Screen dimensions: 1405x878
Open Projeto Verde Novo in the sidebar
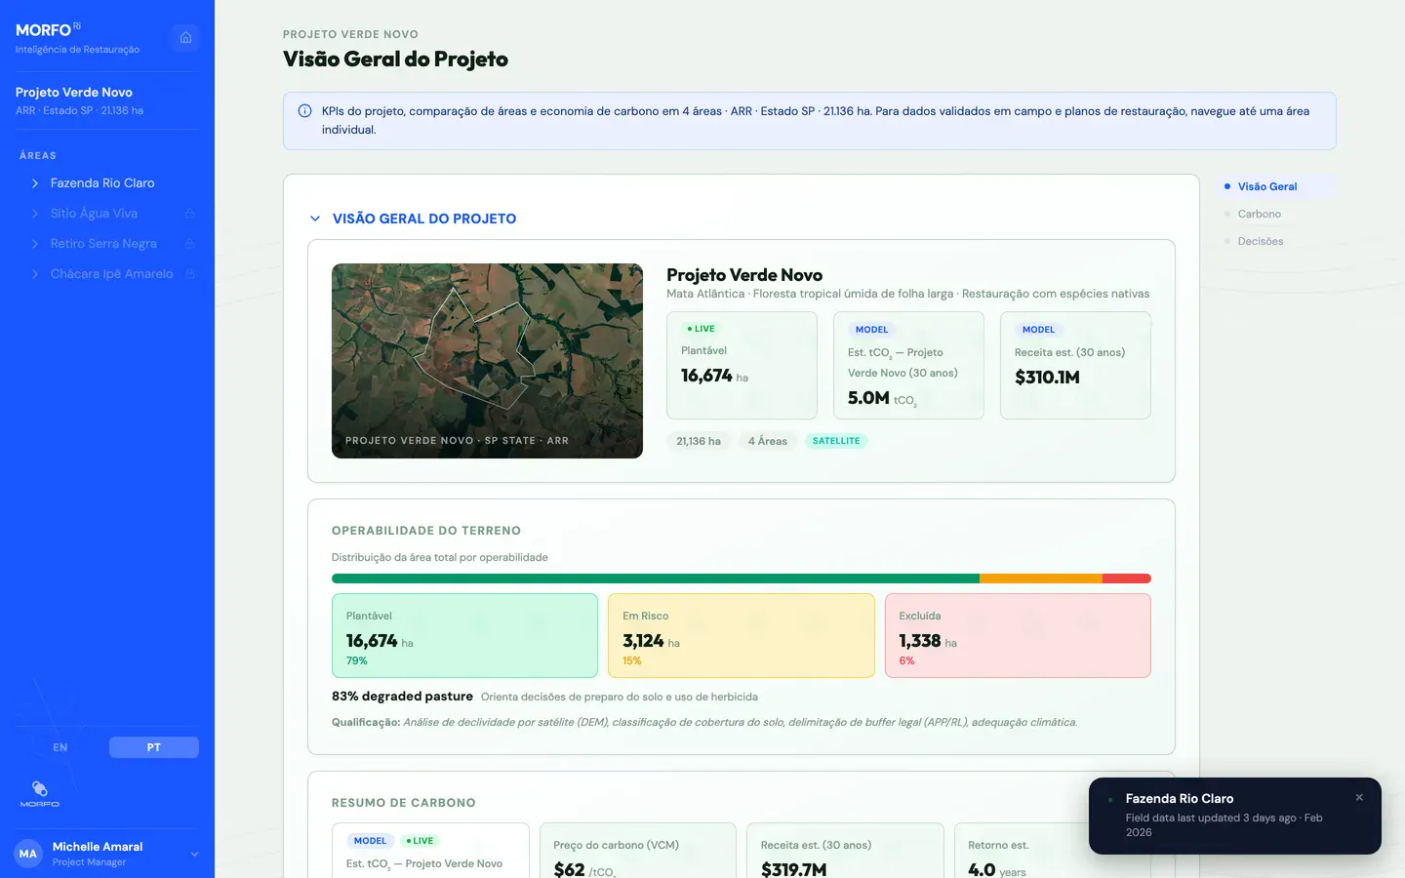pyautogui.click(x=74, y=93)
